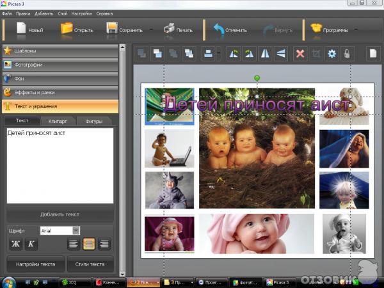Screen dimensions: 384x288
Task: Flip the layer vertically in the toolbar
Action: pos(280,54)
